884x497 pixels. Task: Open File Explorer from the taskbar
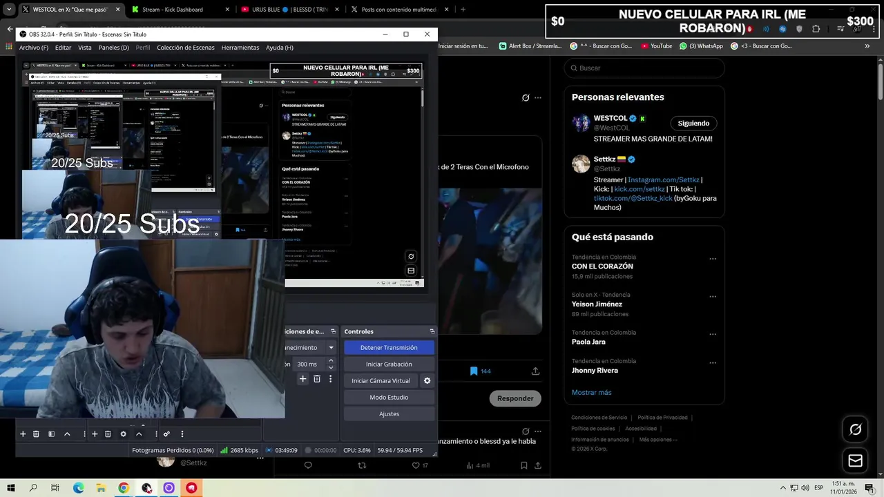[101, 488]
